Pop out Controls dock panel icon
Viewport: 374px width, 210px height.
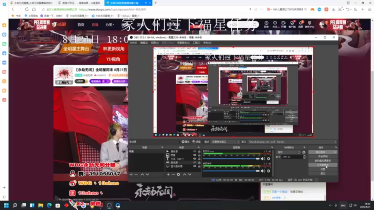tap(336, 147)
